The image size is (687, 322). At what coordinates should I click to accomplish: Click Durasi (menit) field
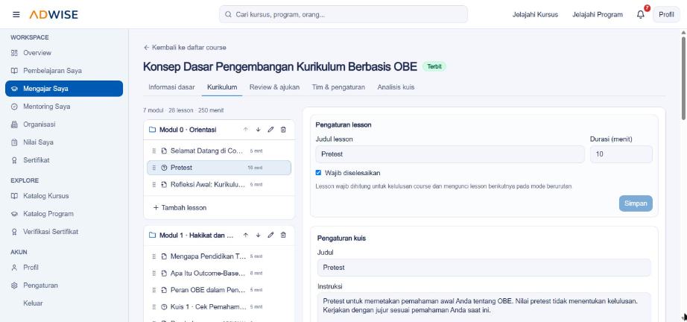point(621,154)
